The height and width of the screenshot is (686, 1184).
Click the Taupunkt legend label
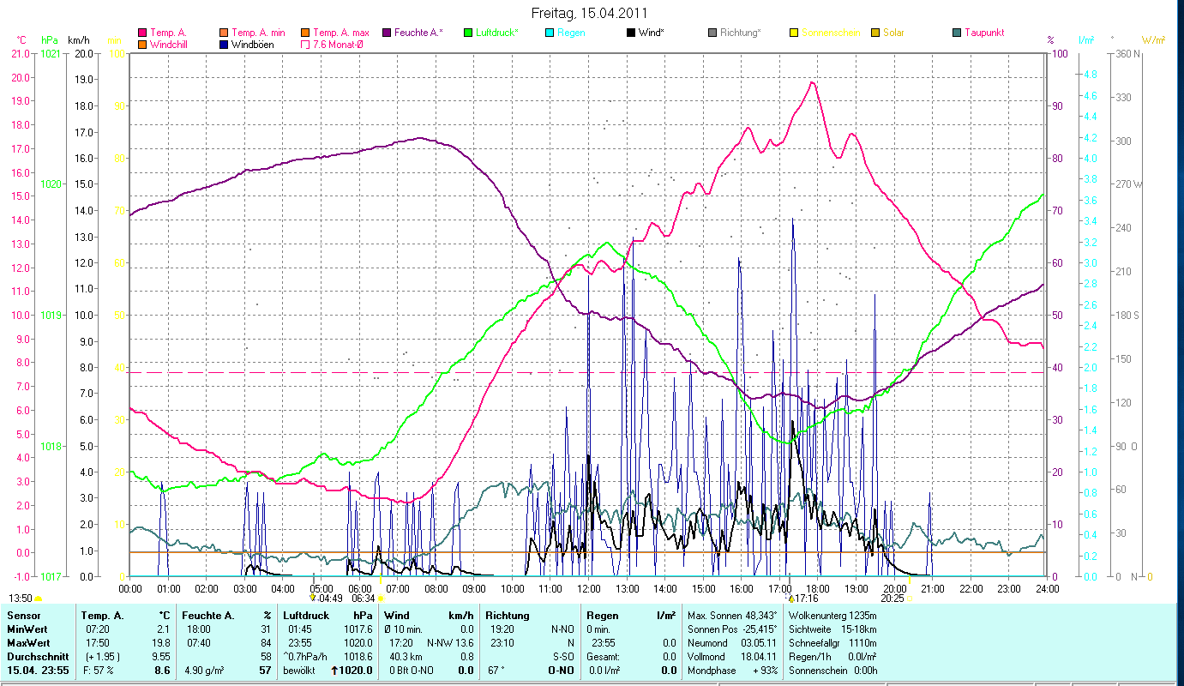984,33
